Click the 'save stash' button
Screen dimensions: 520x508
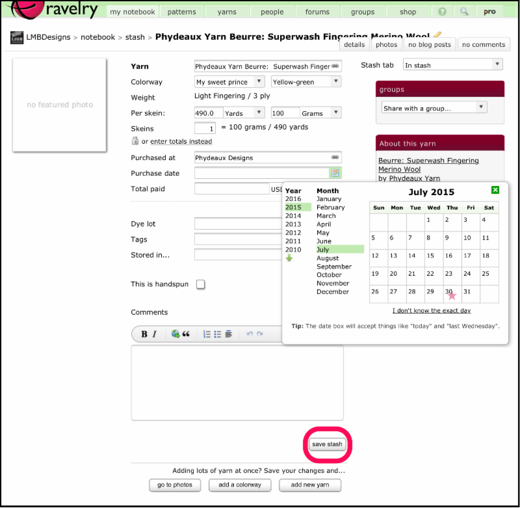coord(327,444)
